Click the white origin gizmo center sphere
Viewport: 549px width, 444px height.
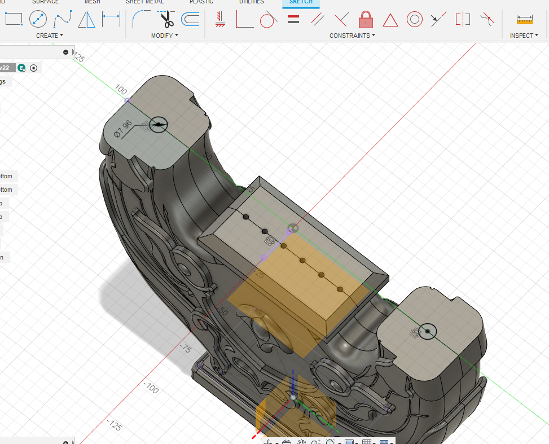tap(293, 397)
